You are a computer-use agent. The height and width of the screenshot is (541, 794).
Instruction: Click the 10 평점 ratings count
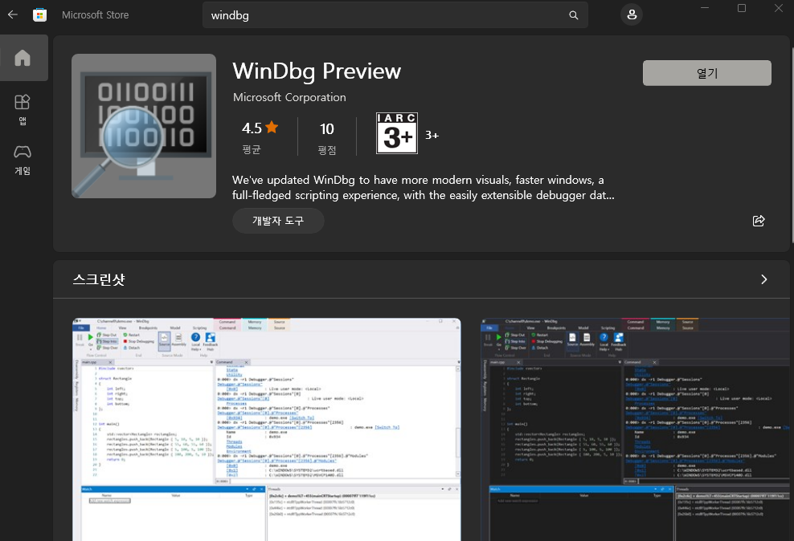[326, 137]
